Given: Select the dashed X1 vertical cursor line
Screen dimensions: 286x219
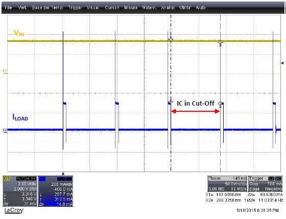Looking at the screenshot, I should click(x=171, y=93).
